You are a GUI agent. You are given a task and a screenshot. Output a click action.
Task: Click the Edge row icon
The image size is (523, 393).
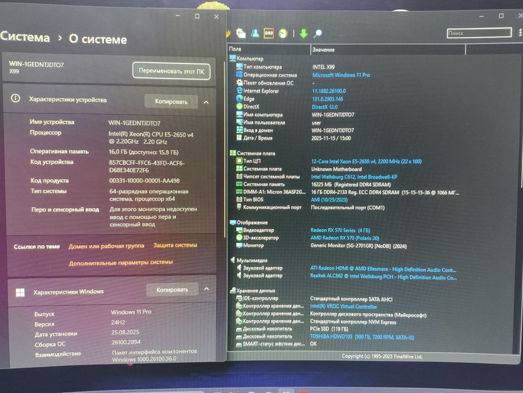point(239,98)
